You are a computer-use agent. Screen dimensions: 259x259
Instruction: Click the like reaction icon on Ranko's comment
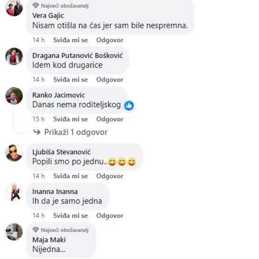point(129,106)
